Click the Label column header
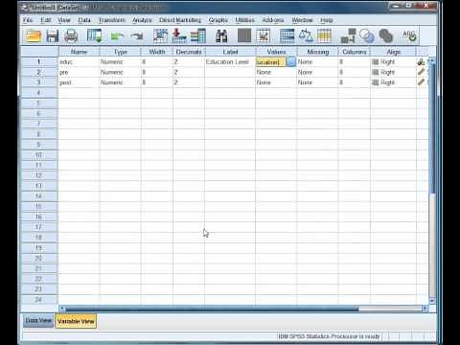The height and width of the screenshot is (345, 460). click(230, 52)
